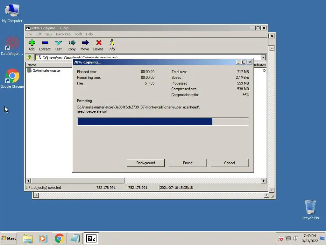Image resolution: width=326 pixels, height=245 pixels.
Task: Click the Move toolbar icon
Action: [x=85, y=45]
